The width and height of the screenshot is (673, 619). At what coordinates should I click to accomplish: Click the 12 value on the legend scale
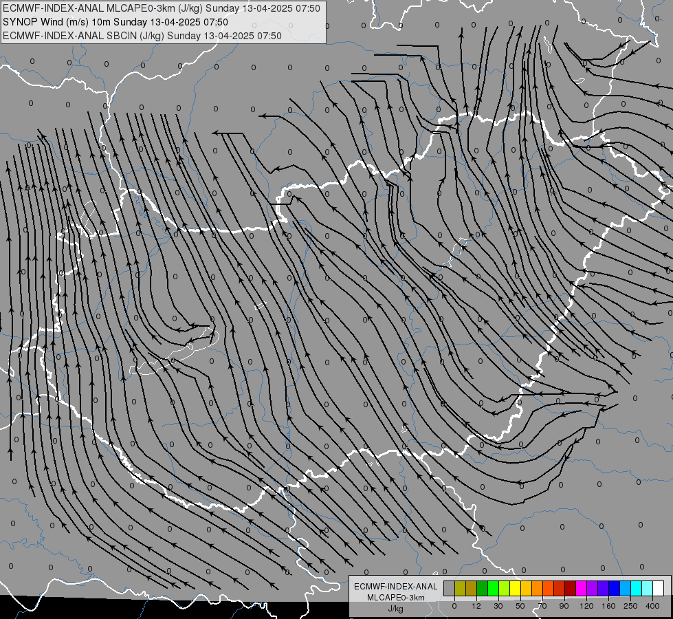476,606
